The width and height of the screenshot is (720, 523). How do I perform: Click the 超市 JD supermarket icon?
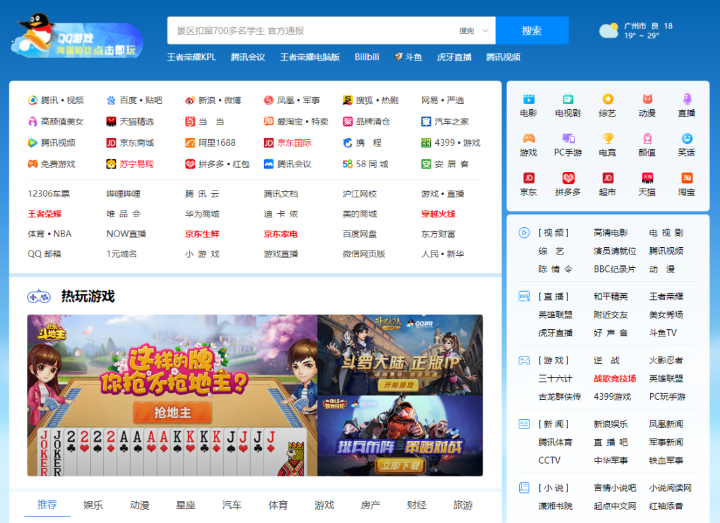click(x=607, y=178)
